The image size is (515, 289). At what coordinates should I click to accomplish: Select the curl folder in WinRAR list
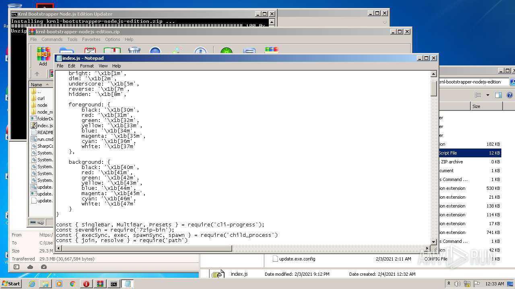(x=41, y=98)
